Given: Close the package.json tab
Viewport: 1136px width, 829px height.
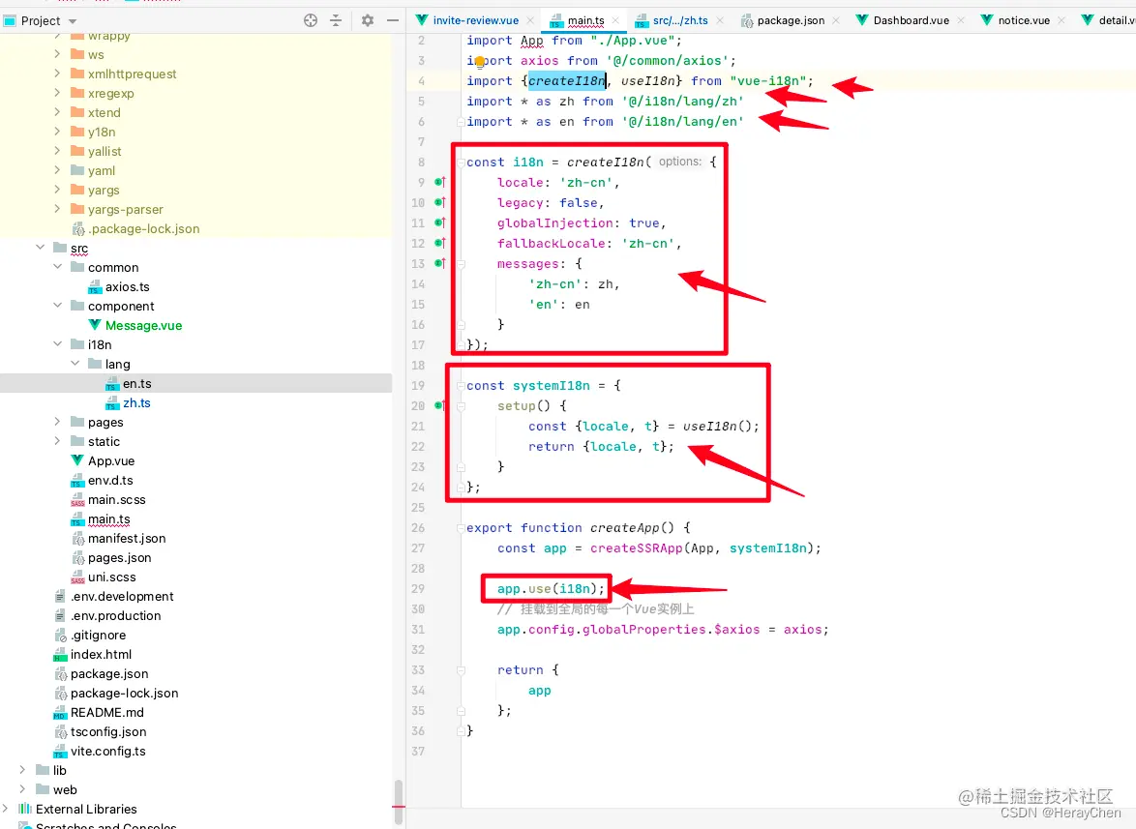Looking at the screenshot, I should [836, 20].
